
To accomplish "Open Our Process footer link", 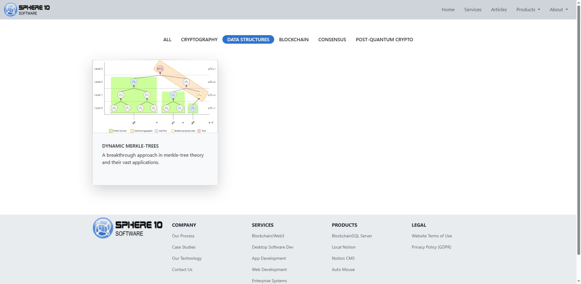I will point(183,236).
